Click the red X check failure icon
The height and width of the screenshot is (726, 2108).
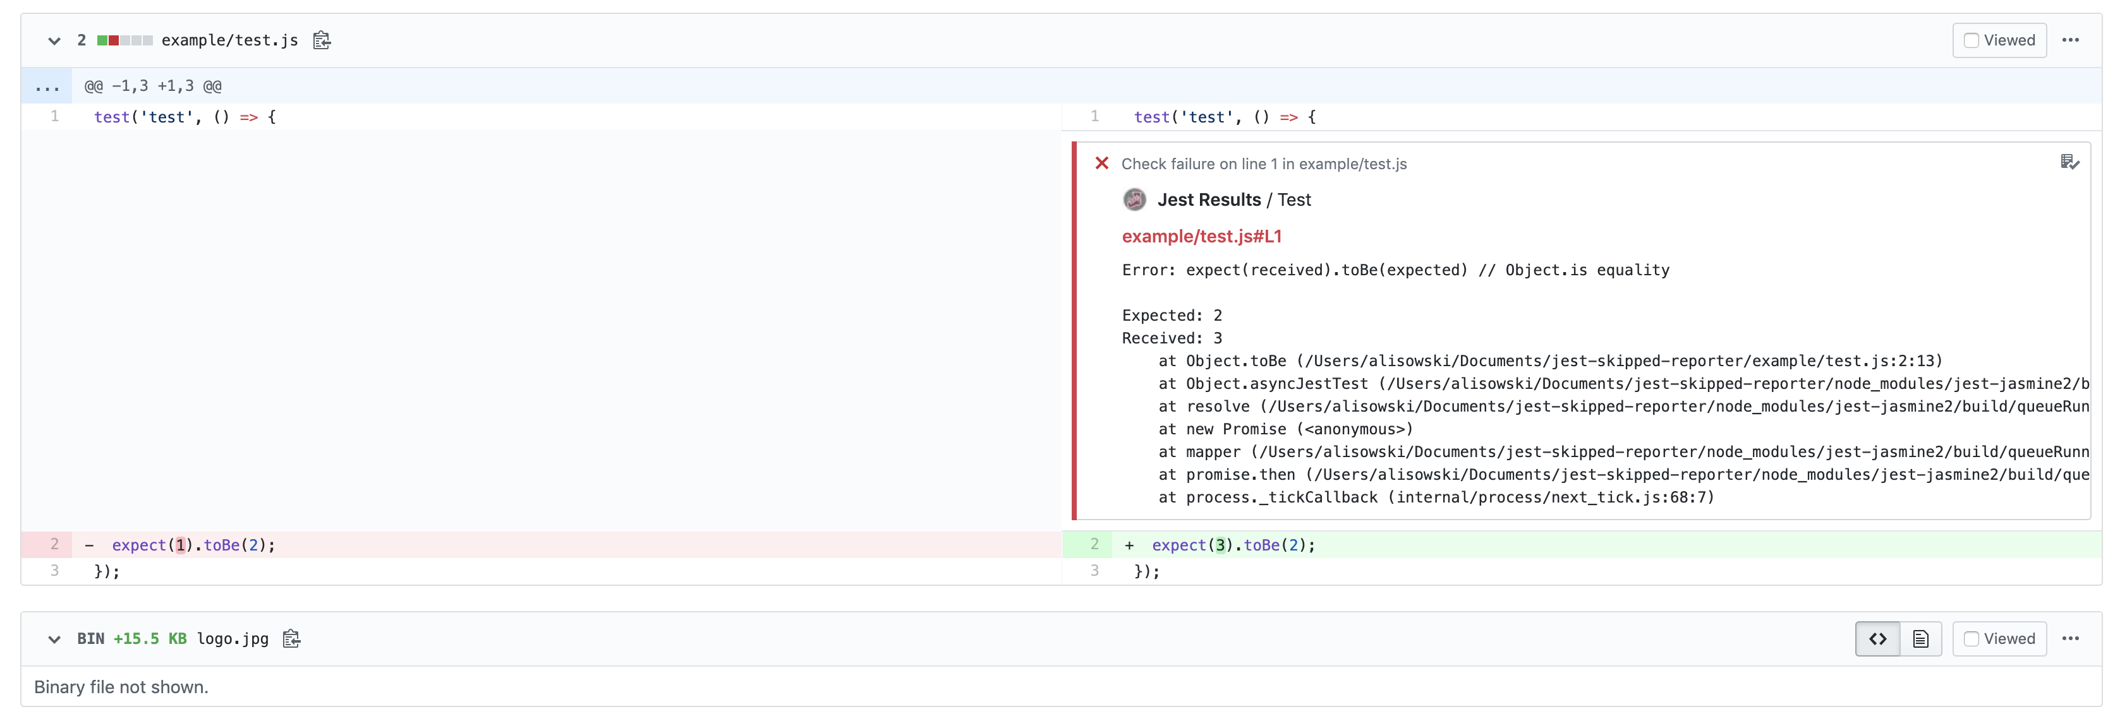[x=1101, y=164]
